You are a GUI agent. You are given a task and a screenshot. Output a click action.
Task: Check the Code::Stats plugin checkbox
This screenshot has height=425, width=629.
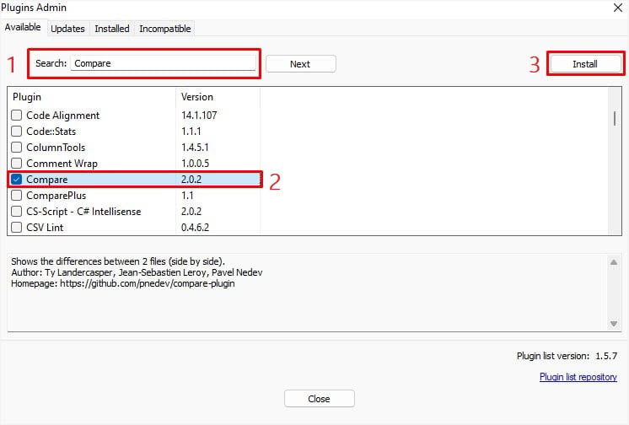17,132
